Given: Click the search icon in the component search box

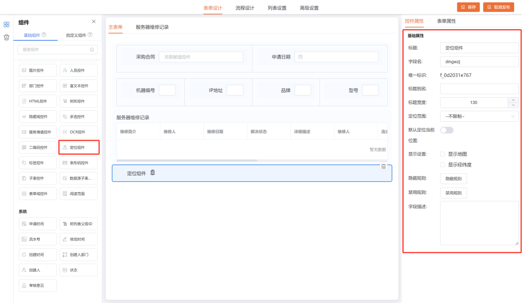Looking at the screenshot, I should [x=92, y=50].
